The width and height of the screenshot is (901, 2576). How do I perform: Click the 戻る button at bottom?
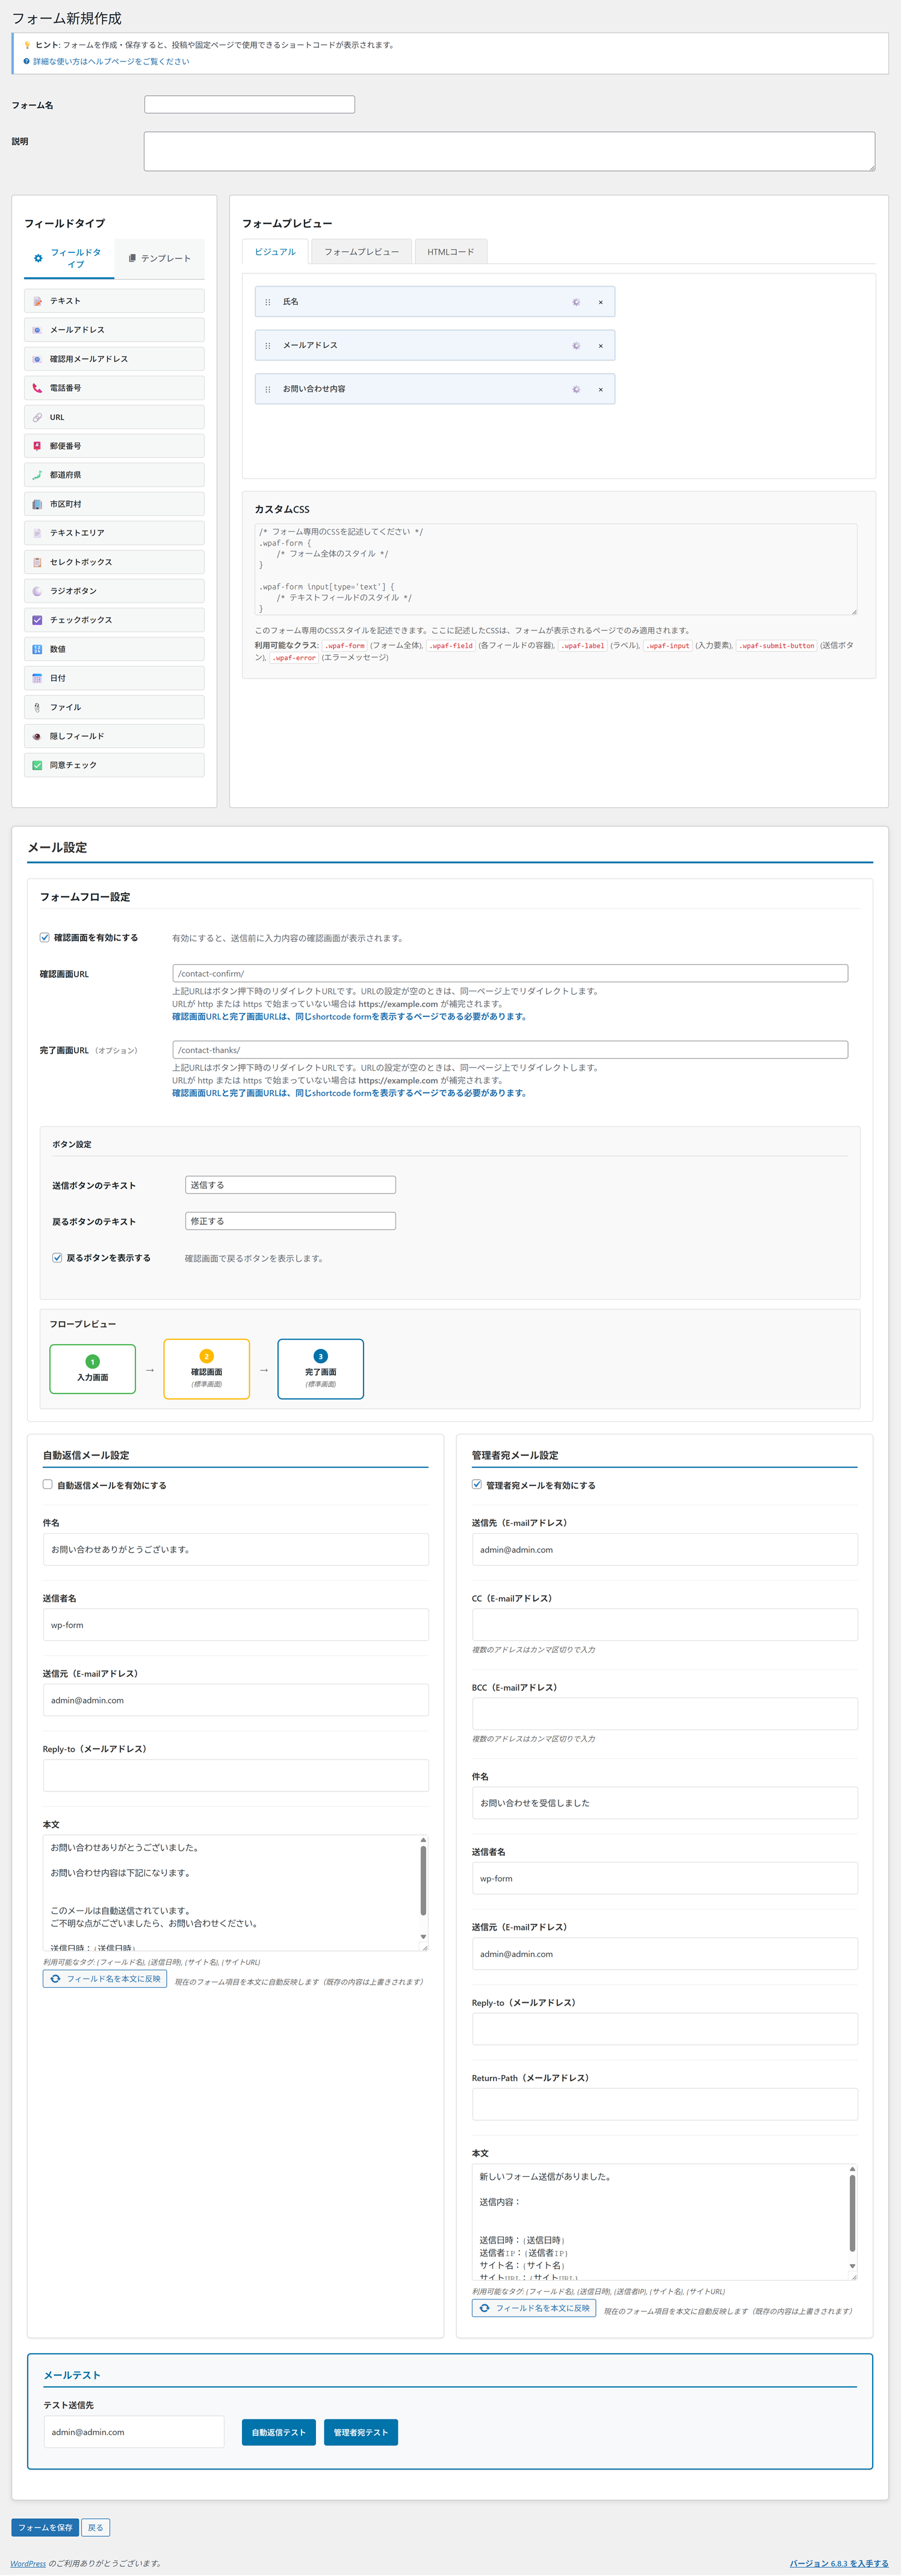click(x=95, y=2527)
